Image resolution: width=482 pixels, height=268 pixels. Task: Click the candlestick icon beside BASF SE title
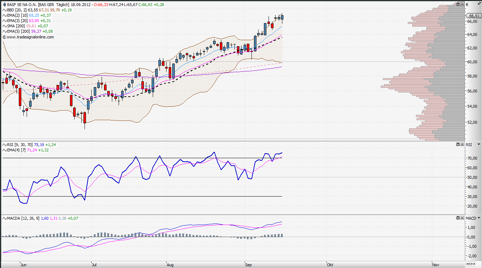[4, 5]
